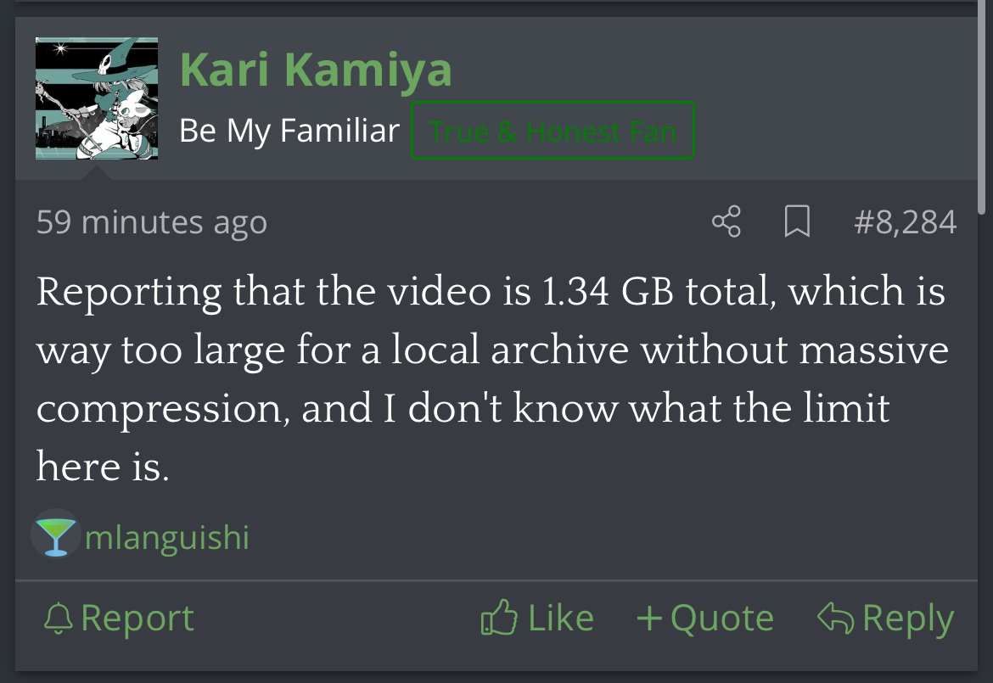Click the True & Honest Fan badge
This screenshot has width=993, height=683.
pyautogui.click(x=553, y=132)
